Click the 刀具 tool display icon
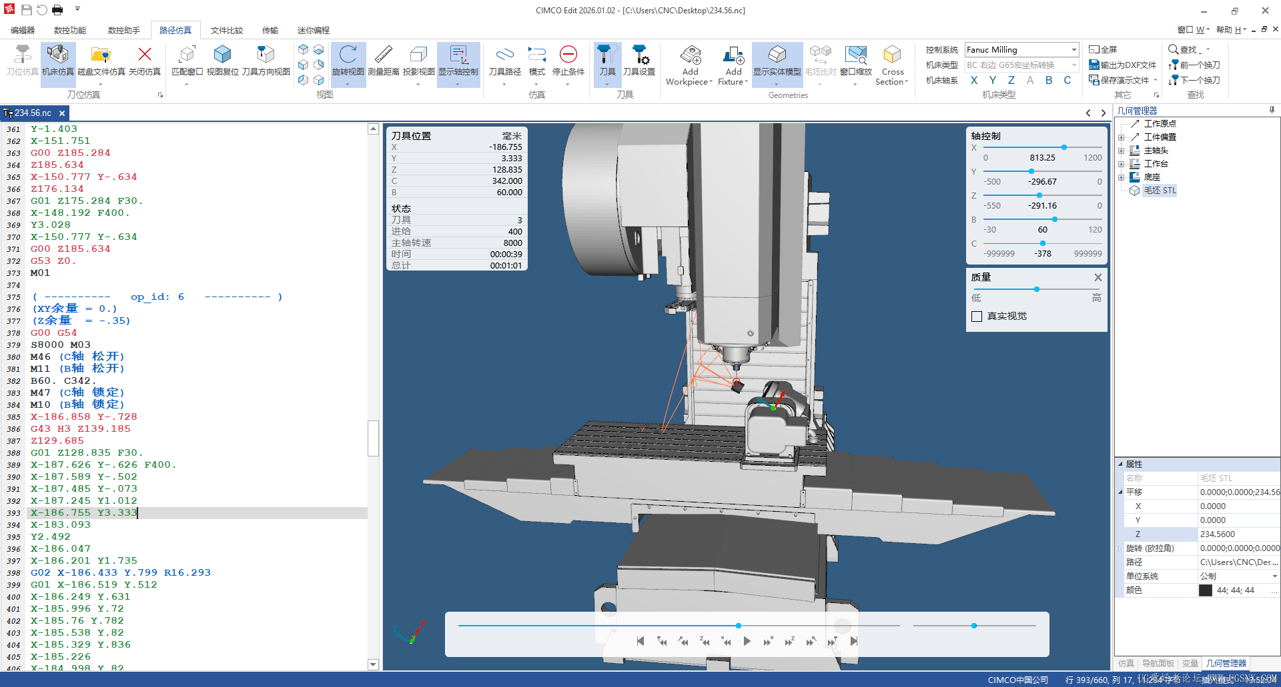1281x687 pixels. pyautogui.click(x=607, y=55)
